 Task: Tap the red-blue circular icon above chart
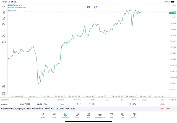point(96,7)
